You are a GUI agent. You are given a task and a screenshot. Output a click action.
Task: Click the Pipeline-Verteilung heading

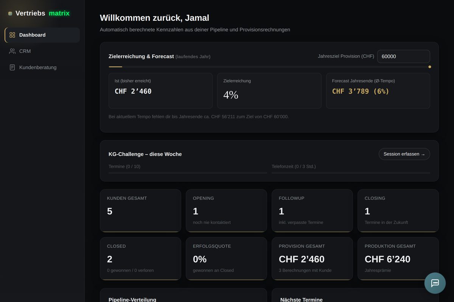[132, 299]
